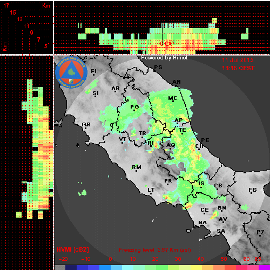The width and height of the screenshot is (270, 270).
Task: Click the date 11 Jul 2013 label
Action: [x=238, y=60]
